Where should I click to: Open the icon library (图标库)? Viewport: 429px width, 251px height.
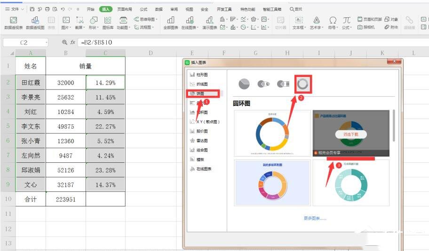point(108,23)
